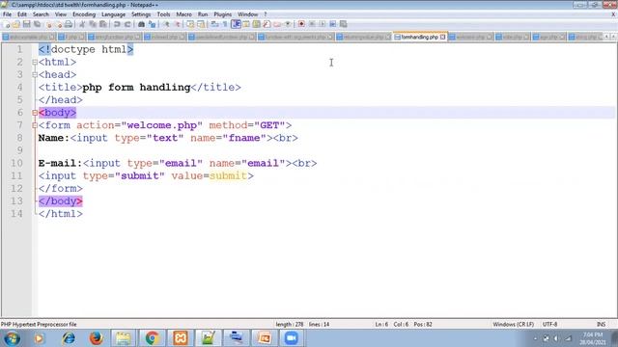618x347 pixels.
Task: Click the Stop Recording macro icon
Action: (x=312, y=24)
